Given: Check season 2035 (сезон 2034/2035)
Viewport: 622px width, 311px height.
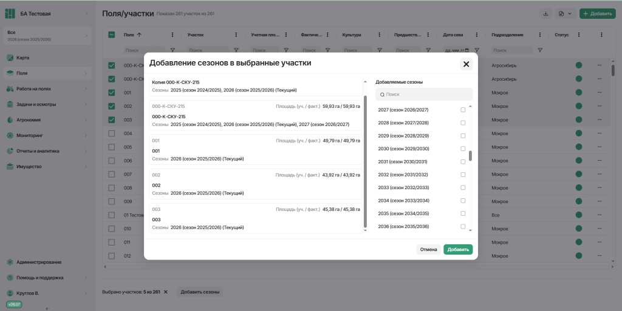Looking at the screenshot, I should pos(463,213).
